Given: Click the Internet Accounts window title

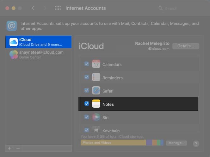Looking at the screenshot, I should click(86, 8).
